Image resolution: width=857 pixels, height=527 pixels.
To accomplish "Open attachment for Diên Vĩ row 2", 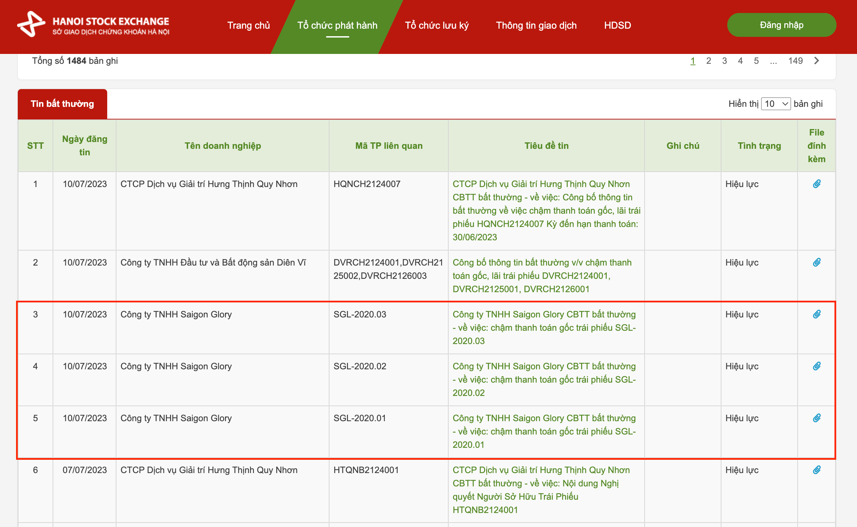I will point(816,262).
